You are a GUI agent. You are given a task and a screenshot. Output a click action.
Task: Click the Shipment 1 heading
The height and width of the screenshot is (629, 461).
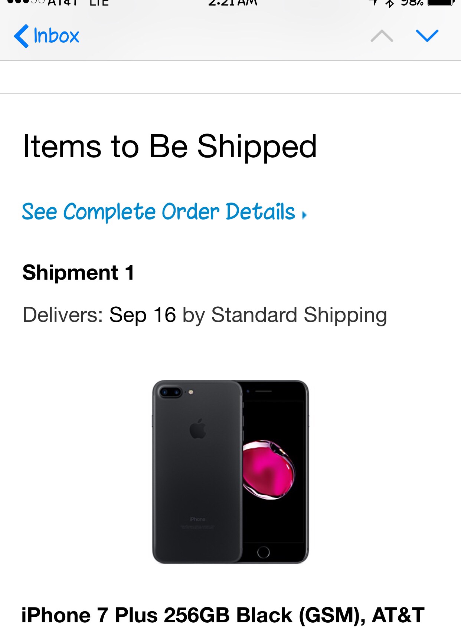(78, 273)
